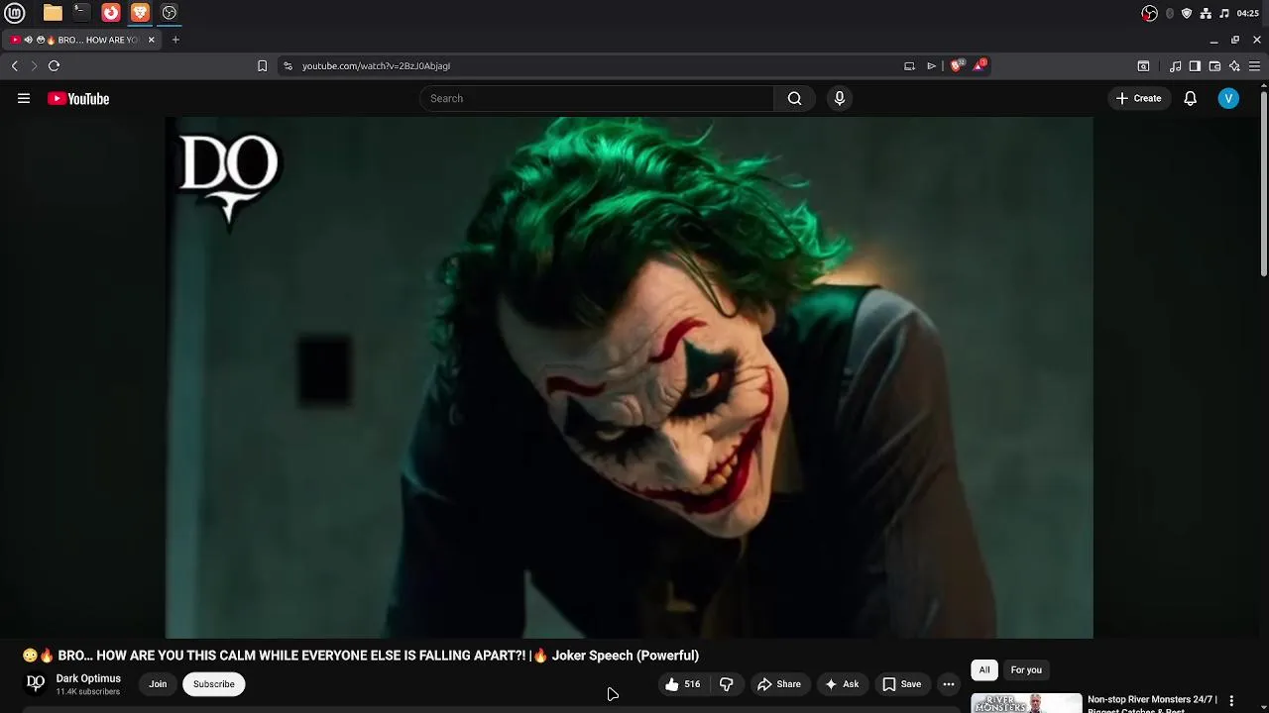
Task: Open the account avatar menu
Action: [x=1228, y=98]
